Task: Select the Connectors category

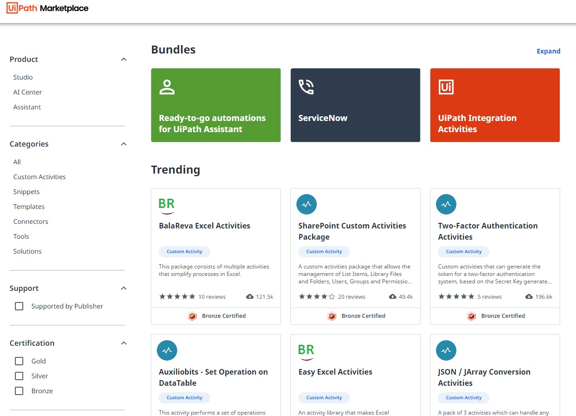Action: tap(31, 221)
